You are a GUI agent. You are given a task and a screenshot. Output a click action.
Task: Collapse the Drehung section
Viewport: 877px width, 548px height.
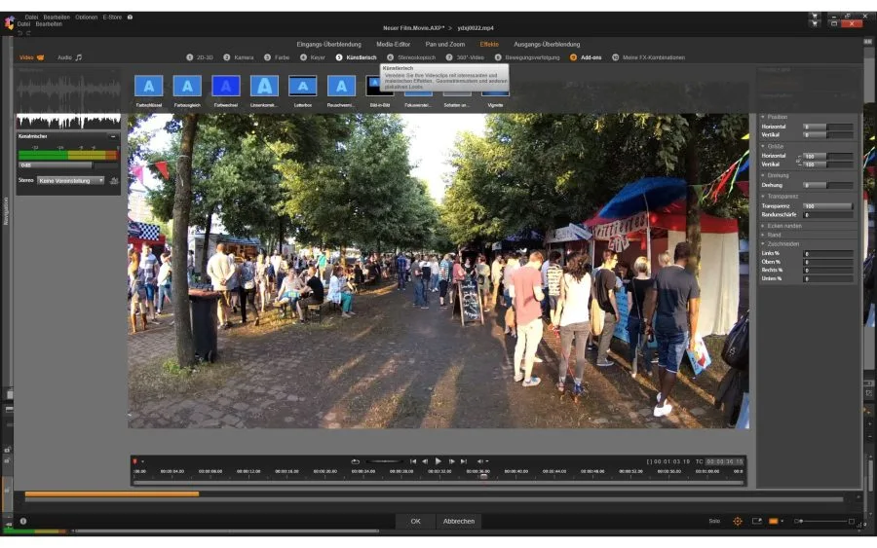tap(763, 175)
